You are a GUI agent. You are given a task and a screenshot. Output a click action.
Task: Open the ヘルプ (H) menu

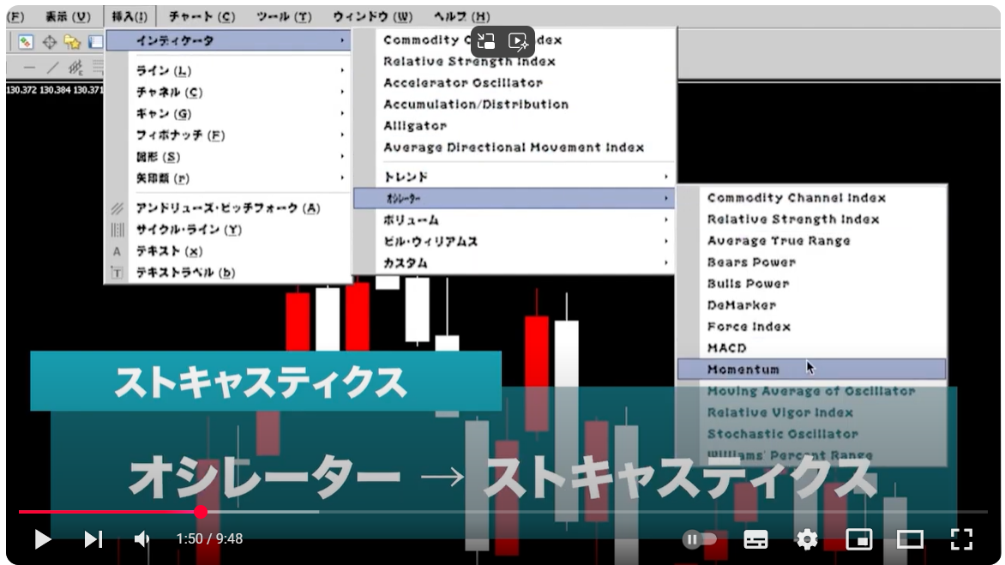(461, 16)
